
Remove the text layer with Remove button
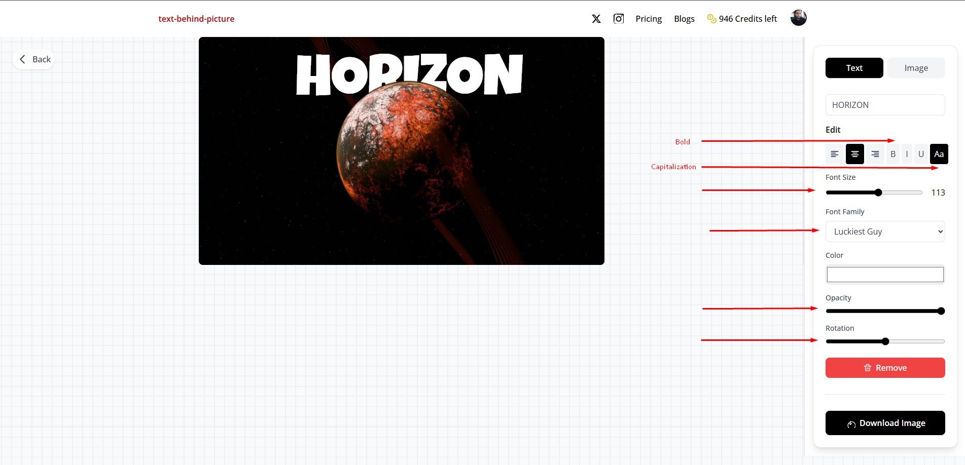point(885,368)
